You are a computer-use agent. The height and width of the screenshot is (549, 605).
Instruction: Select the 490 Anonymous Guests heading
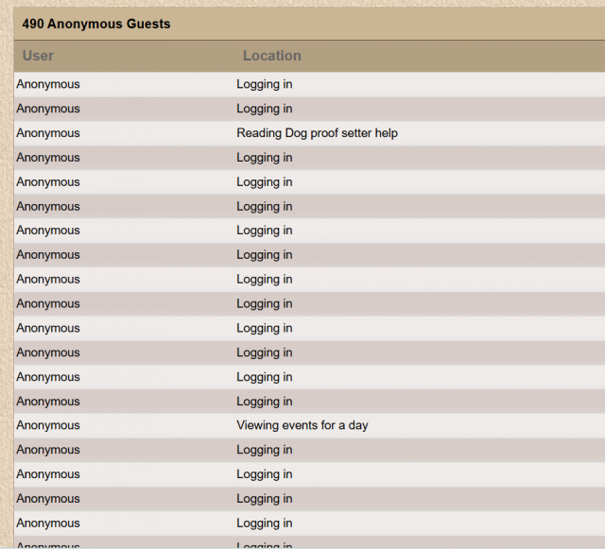click(x=96, y=24)
